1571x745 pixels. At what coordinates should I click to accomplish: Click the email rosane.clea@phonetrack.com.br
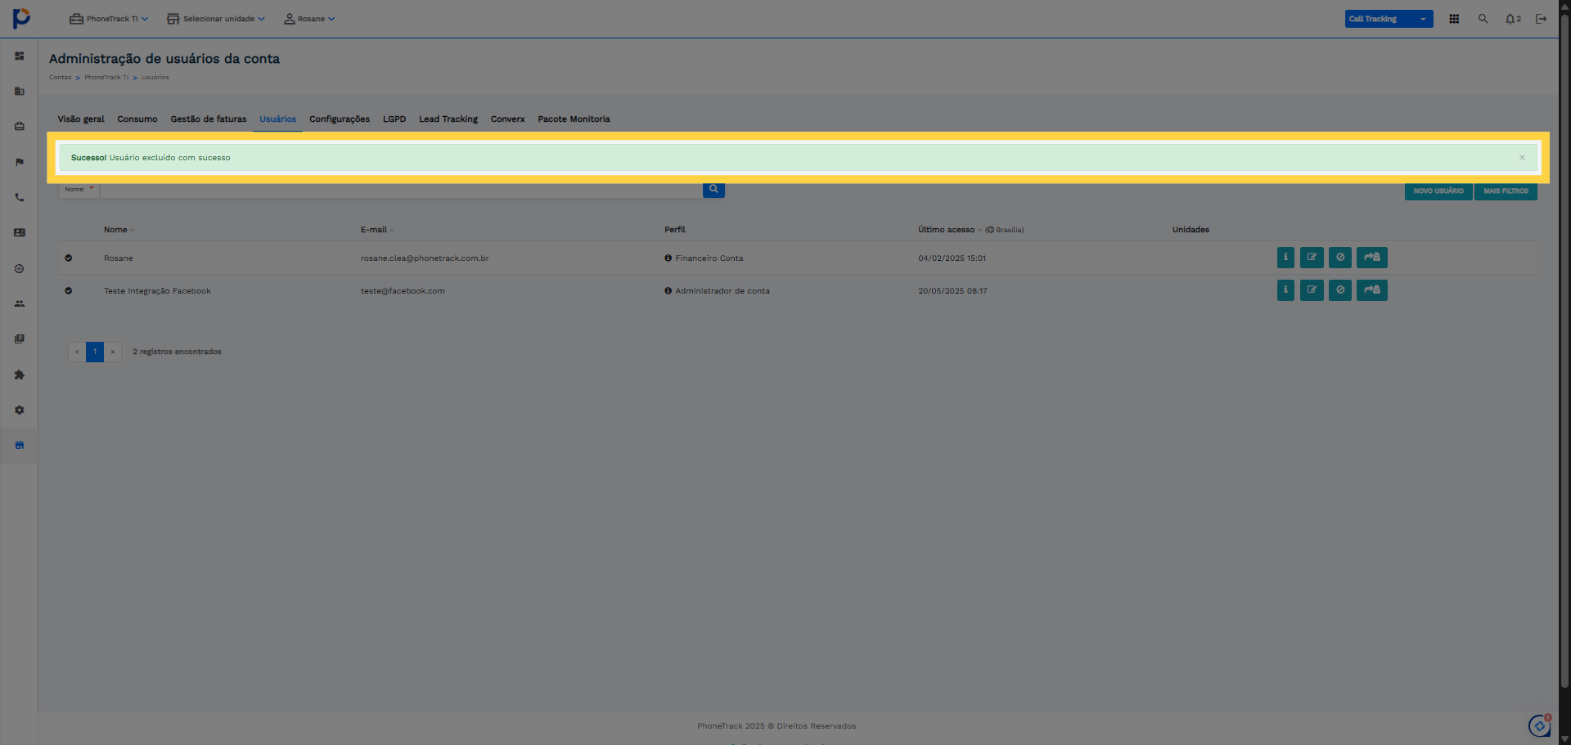tap(425, 258)
